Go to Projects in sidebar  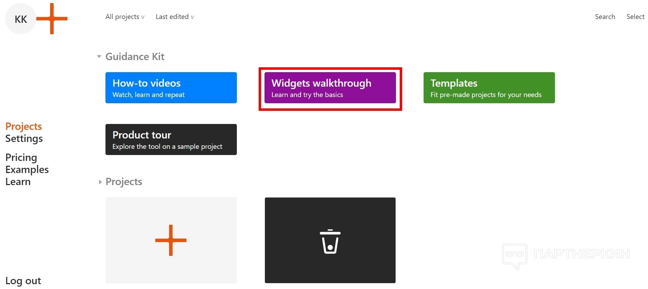click(x=24, y=126)
